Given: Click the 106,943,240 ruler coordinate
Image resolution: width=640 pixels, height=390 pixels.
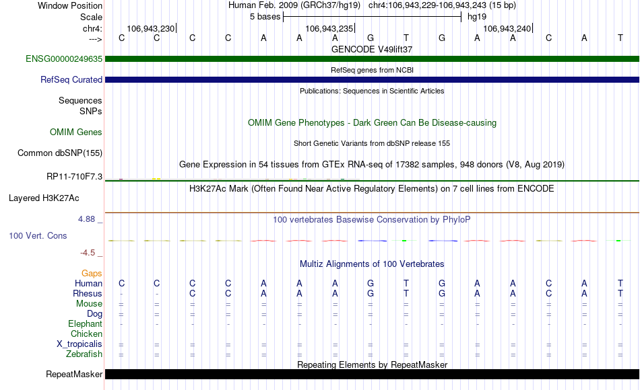Looking at the screenshot, I should [507, 28].
